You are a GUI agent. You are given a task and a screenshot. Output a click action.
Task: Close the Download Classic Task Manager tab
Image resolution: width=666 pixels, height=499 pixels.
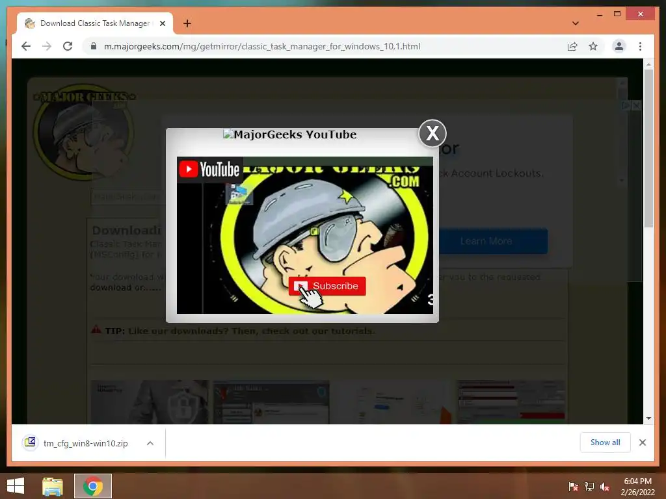coord(162,23)
